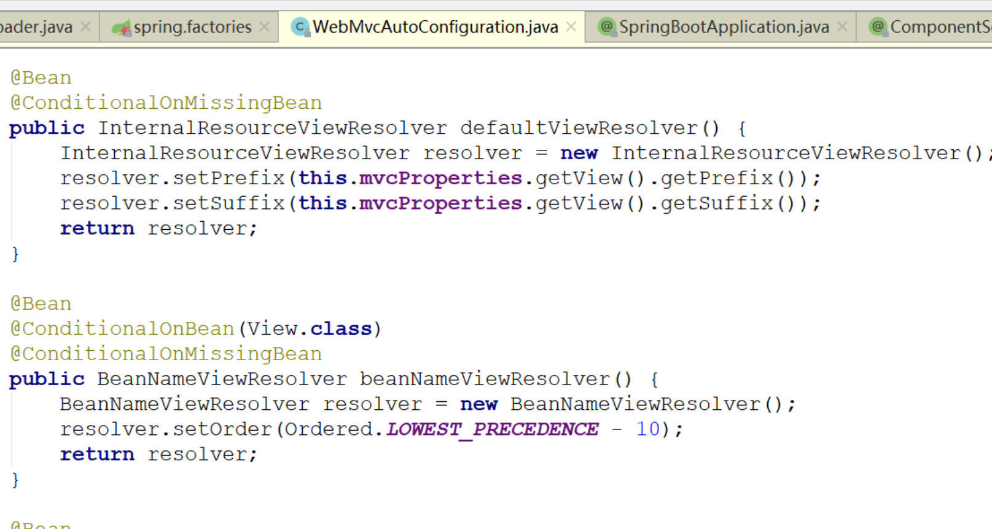Close the SpringBootApplication.java tab
This screenshot has height=529, width=992.
[x=842, y=27]
